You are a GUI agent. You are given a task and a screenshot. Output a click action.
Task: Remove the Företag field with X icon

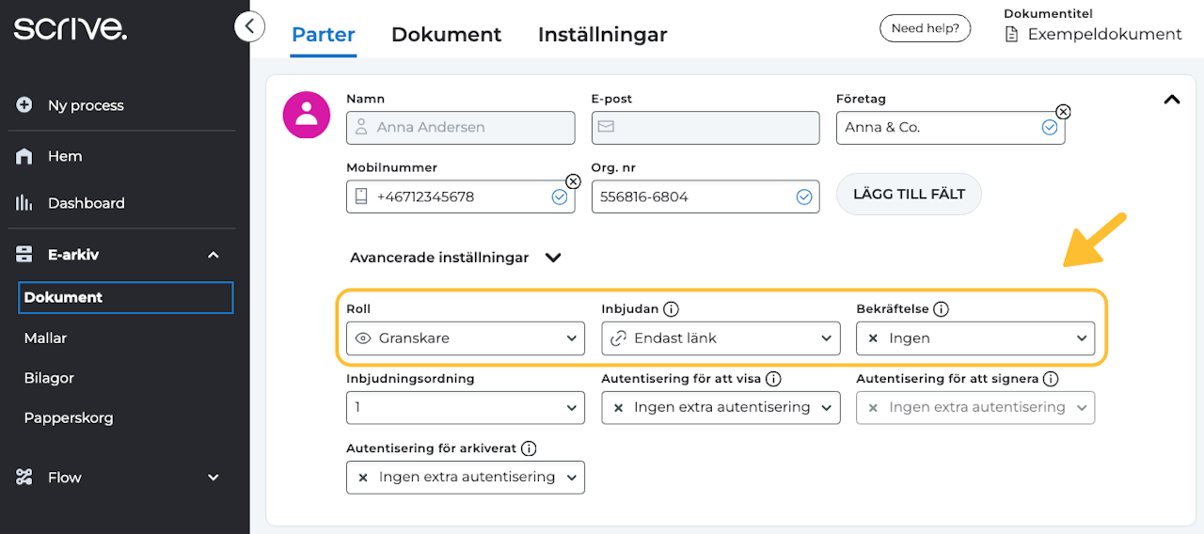pos(1063,111)
